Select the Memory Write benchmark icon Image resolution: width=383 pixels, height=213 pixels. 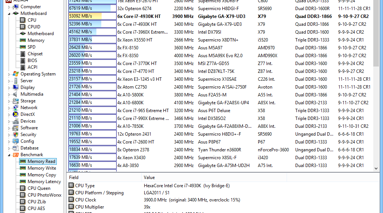point(23,168)
